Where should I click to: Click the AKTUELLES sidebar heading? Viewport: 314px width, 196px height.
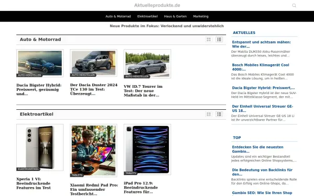click(x=244, y=33)
